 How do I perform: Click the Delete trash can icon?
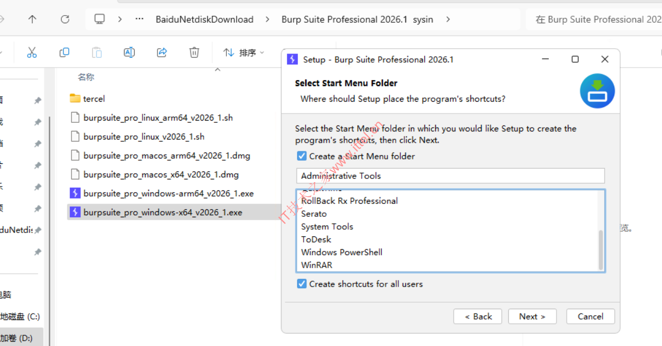click(194, 52)
